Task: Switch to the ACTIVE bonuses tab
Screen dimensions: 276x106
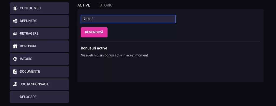Action: tap(84, 5)
